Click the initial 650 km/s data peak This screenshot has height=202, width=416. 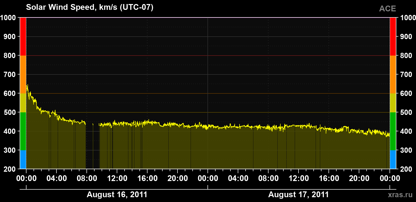pyautogui.click(x=27, y=86)
